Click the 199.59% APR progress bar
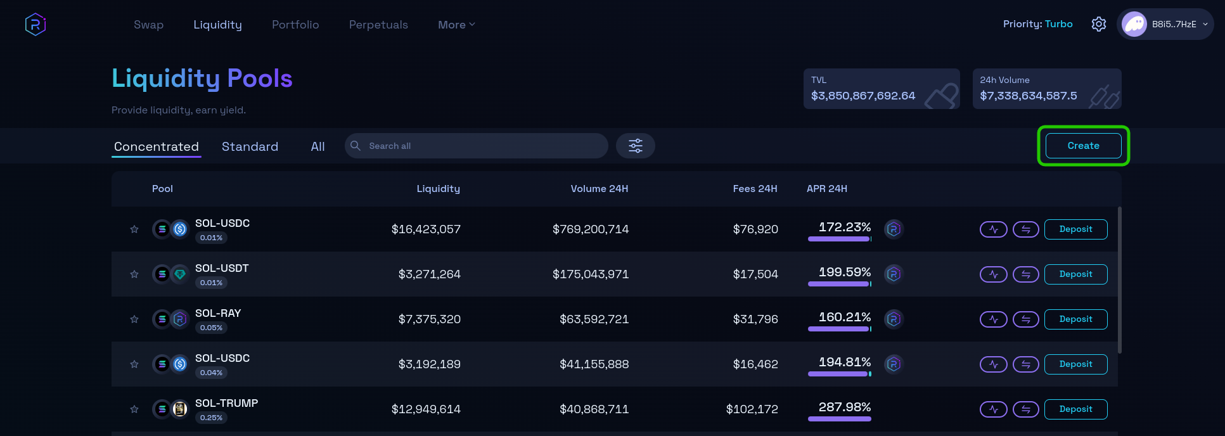The height and width of the screenshot is (436, 1225). (x=840, y=284)
